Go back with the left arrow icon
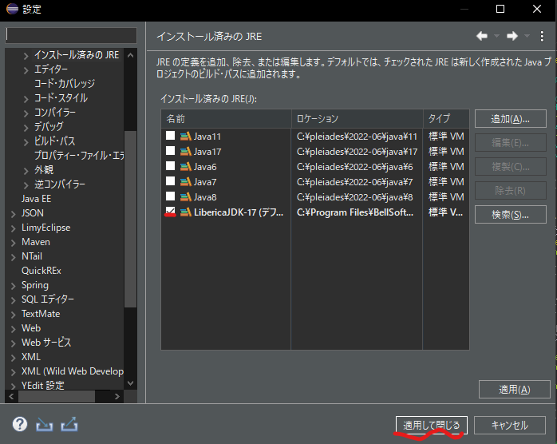The image size is (557, 444). (x=482, y=36)
